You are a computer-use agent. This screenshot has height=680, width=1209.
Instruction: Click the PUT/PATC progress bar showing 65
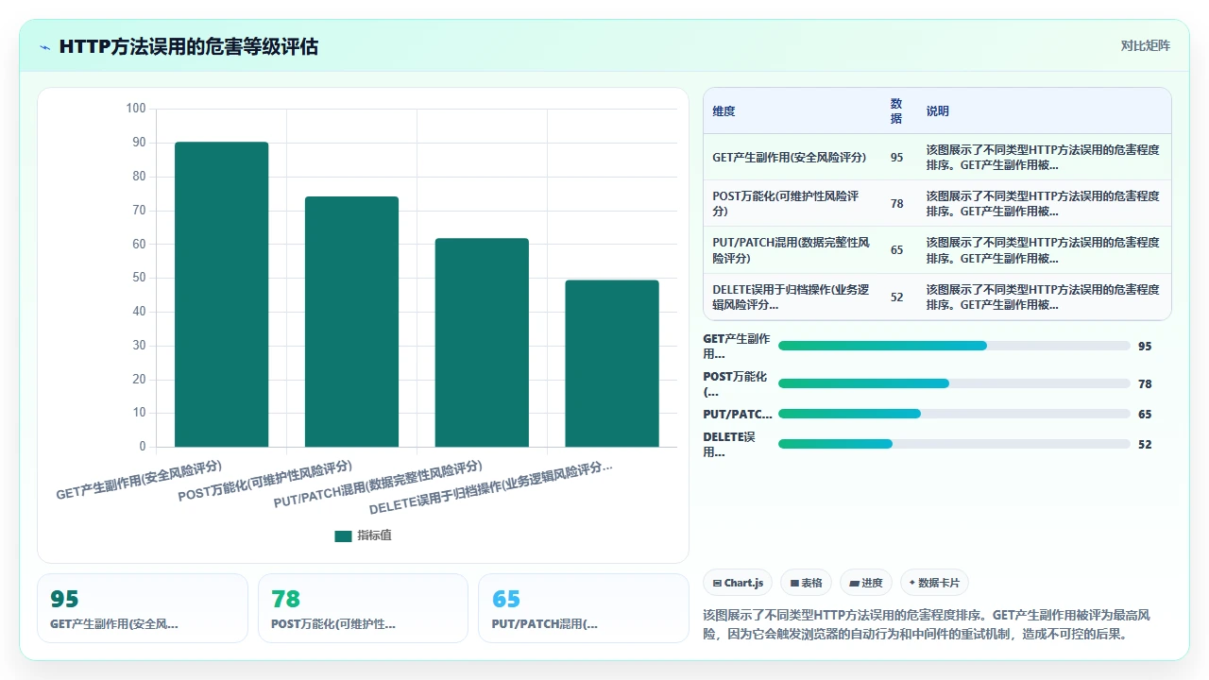[954, 414]
